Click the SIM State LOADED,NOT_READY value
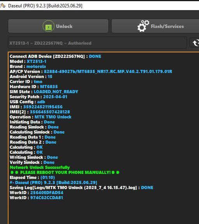The image size is (199, 224). click(x=56, y=92)
